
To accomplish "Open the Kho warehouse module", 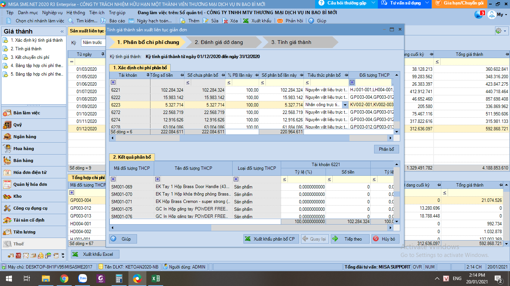I will 34,196.
